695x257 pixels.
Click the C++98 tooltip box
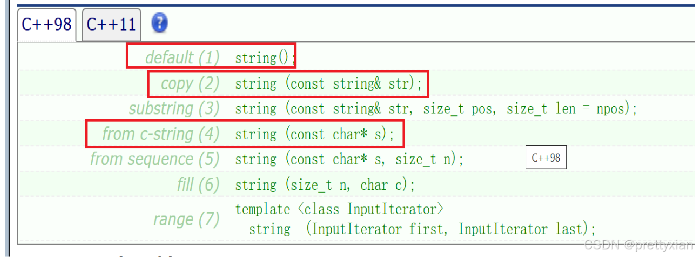[546, 157]
